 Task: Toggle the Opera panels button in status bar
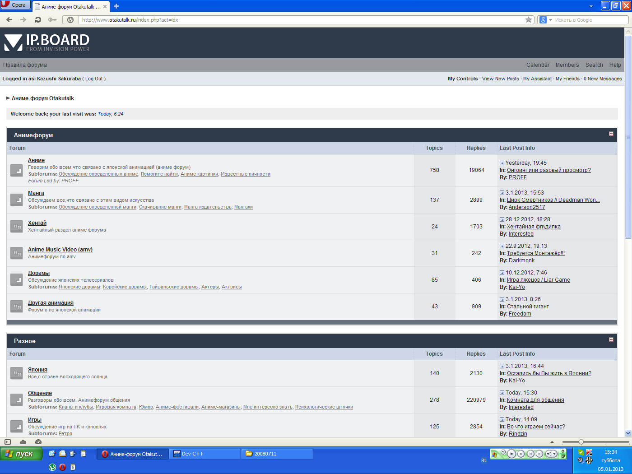[x=8, y=442]
